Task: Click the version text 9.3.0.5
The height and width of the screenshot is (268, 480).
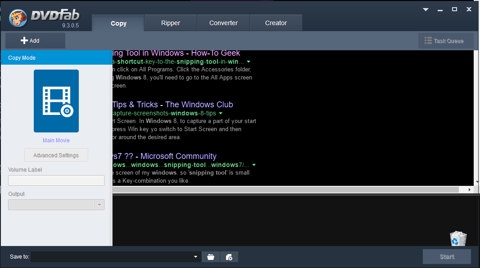Action: (x=70, y=26)
